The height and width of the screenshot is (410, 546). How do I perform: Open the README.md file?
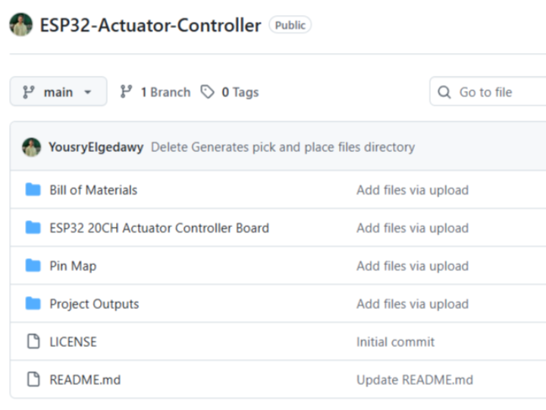(x=85, y=380)
